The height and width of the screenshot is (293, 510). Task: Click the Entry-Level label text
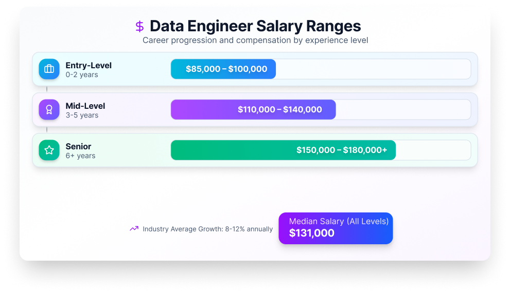click(89, 65)
